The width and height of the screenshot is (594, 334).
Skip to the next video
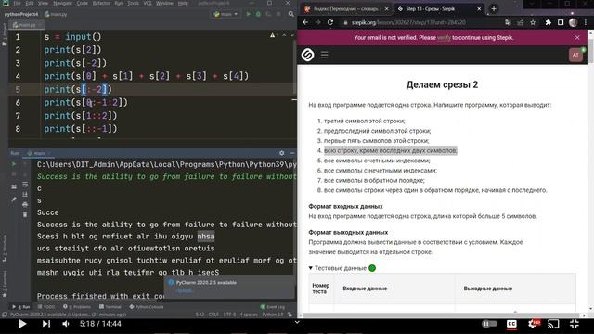coord(45,324)
